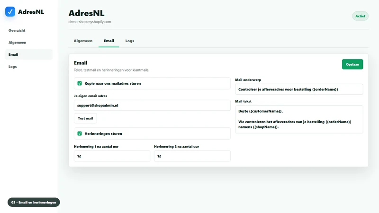This screenshot has height=213, width=379.
Task: Focus Herinnering 1 na aantal uur field
Action: click(112, 156)
